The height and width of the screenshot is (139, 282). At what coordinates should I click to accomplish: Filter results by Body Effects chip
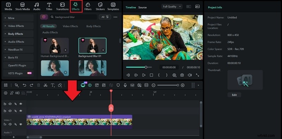point(93,26)
